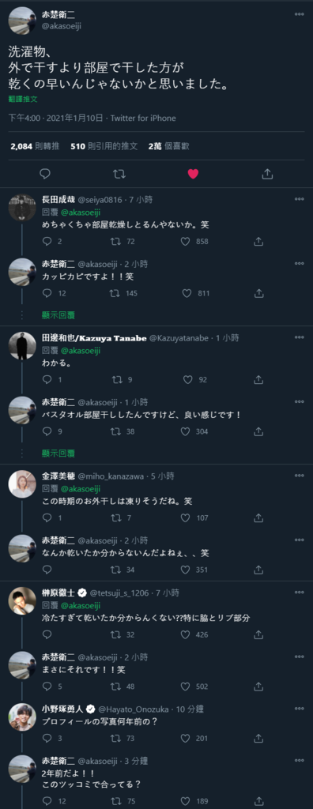Reply to 榊原徹士's comment
Viewport: 313px width, 809px height.
coord(47,634)
